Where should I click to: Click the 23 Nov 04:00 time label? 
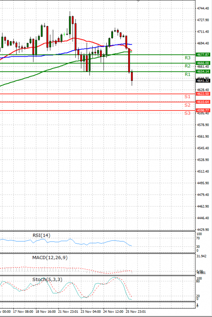coord(90,312)
